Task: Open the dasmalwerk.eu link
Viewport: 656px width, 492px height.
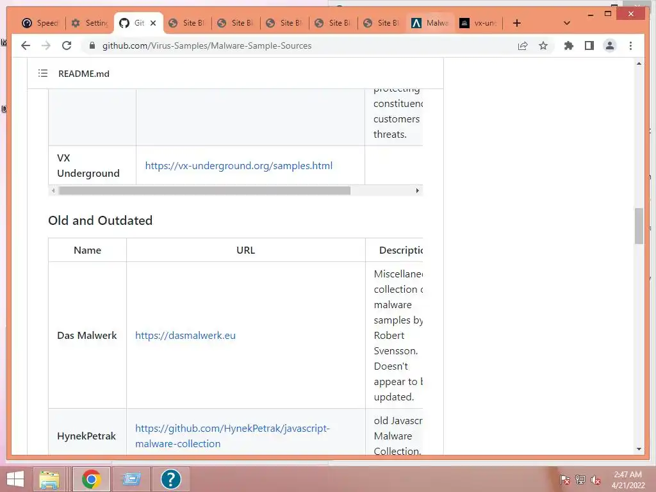Action: (185, 336)
